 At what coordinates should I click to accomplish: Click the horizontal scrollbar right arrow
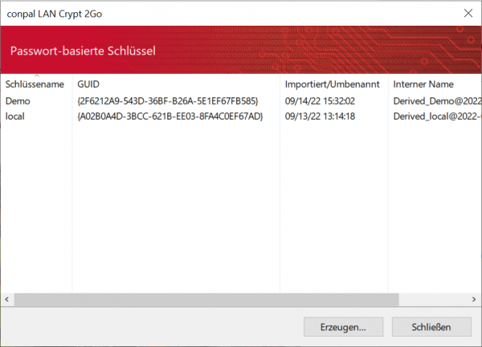coord(474,300)
